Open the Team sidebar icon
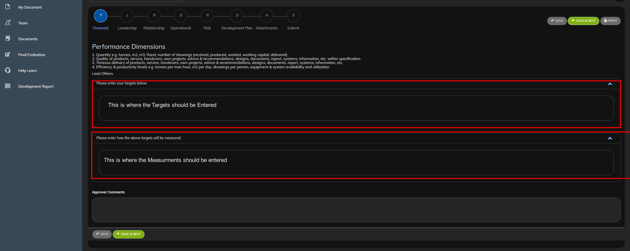The image size is (630, 251). coord(8,23)
